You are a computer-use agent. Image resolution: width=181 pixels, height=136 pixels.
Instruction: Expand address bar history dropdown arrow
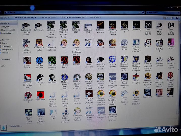(140, 12)
